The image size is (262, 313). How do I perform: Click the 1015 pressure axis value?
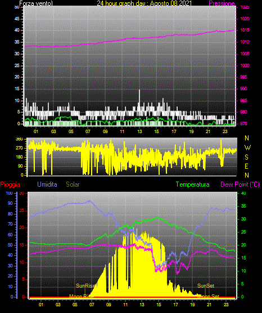coord(245,30)
